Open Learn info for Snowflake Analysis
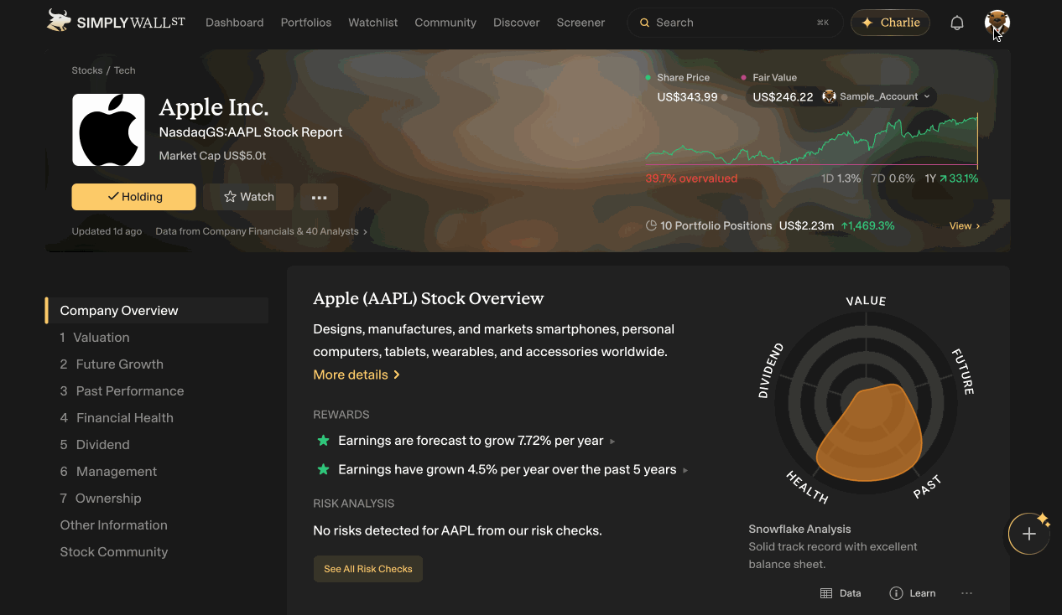Image resolution: width=1062 pixels, height=615 pixels. (x=913, y=593)
